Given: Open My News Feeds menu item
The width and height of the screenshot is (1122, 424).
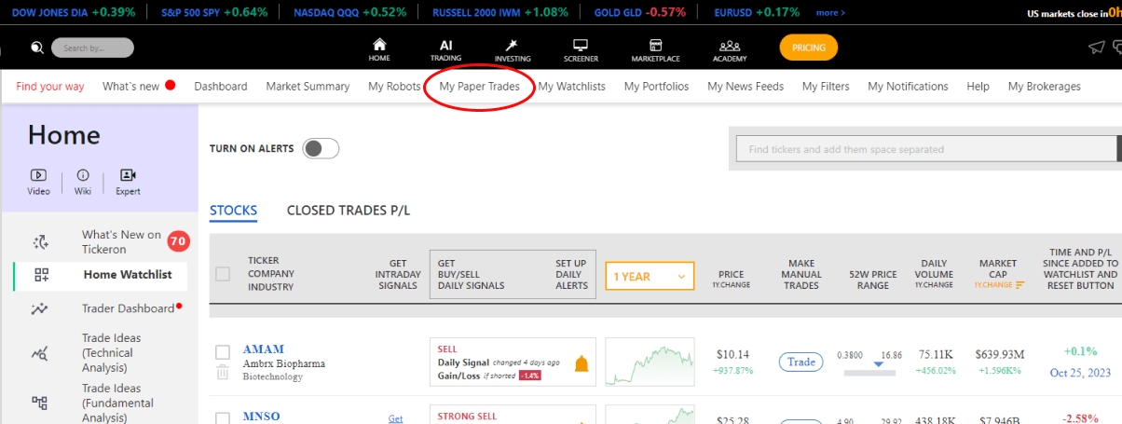Looking at the screenshot, I should pyautogui.click(x=746, y=86).
